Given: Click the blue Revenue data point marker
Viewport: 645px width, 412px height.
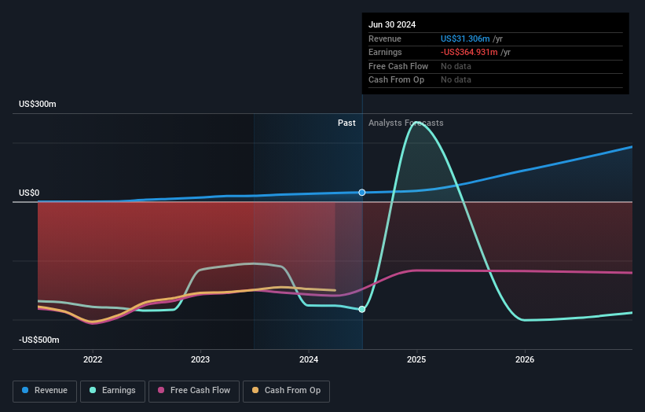Looking at the screenshot, I should click(362, 193).
